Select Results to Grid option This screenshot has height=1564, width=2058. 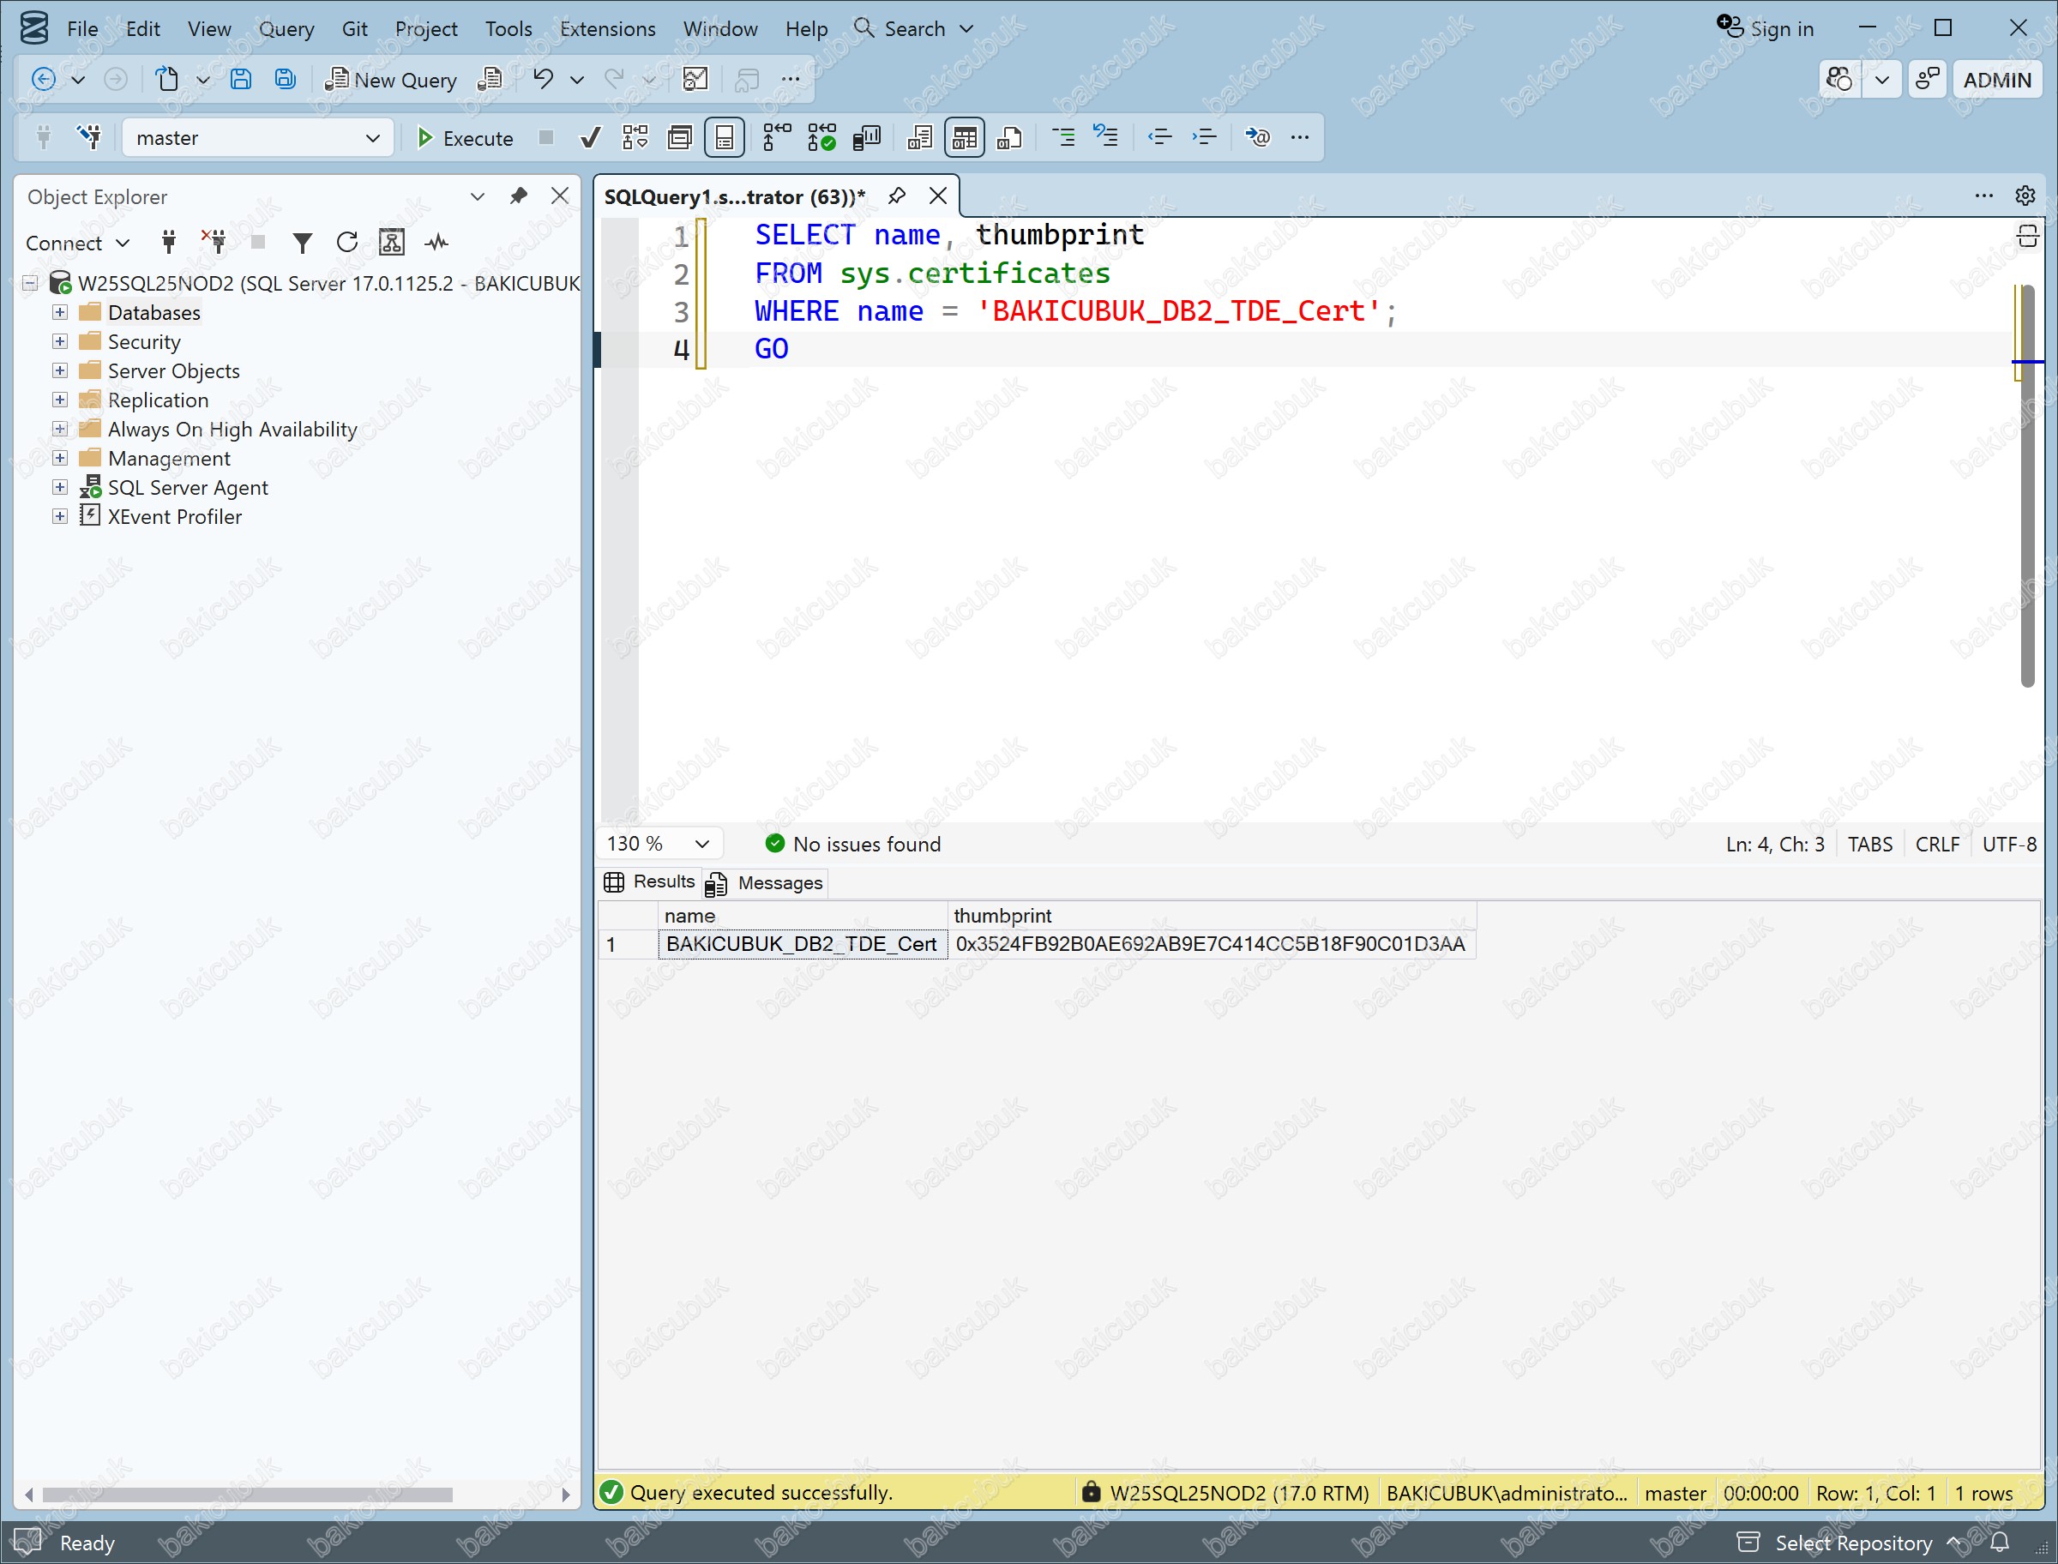pyautogui.click(x=965, y=138)
